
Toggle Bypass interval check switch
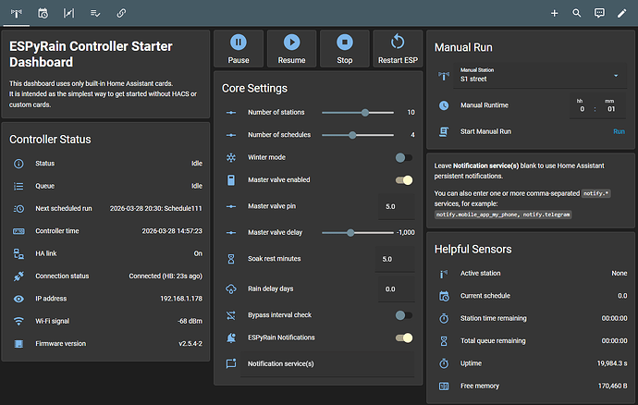[404, 315]
